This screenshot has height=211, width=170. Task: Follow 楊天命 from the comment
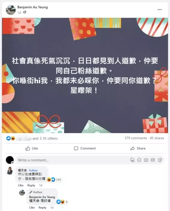tap(33, 170)
